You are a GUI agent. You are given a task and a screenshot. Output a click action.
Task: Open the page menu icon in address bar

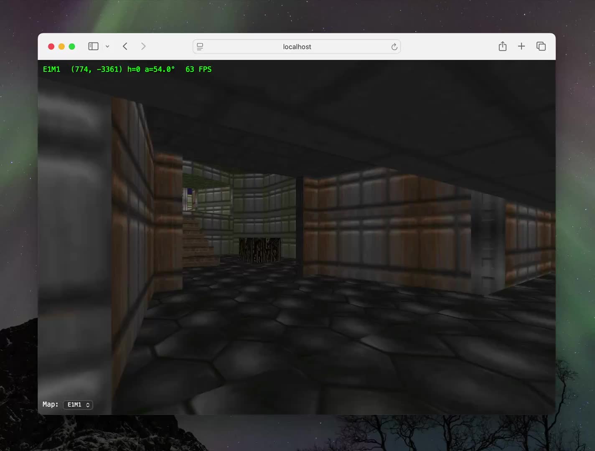point(200,47)
